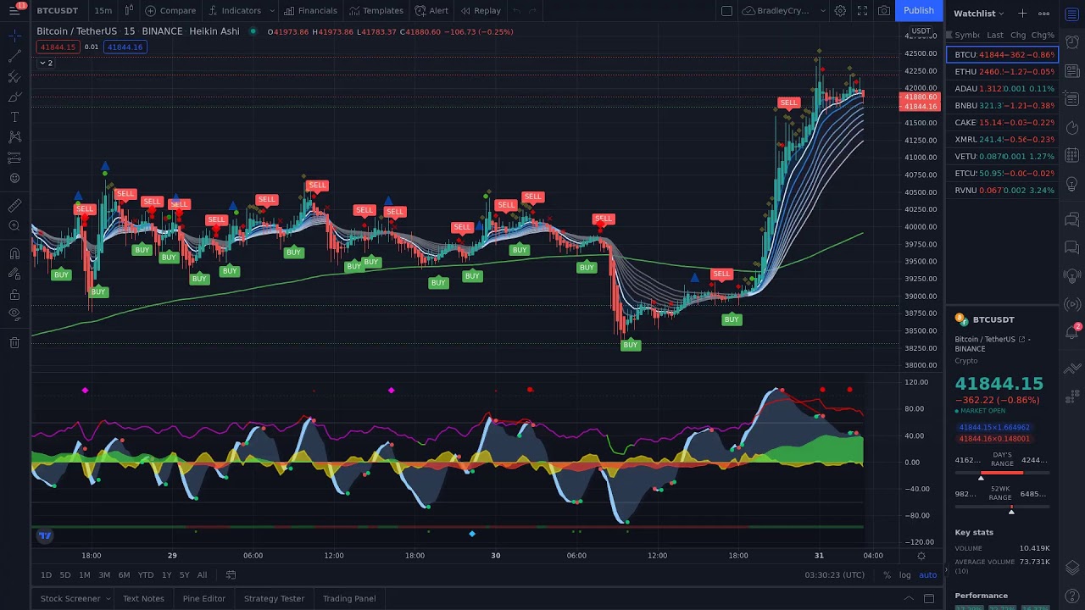This screenshot has width=1085, height=610.
Task: Toggle magnet mode in left toolbar
Action: pos(14,252)
